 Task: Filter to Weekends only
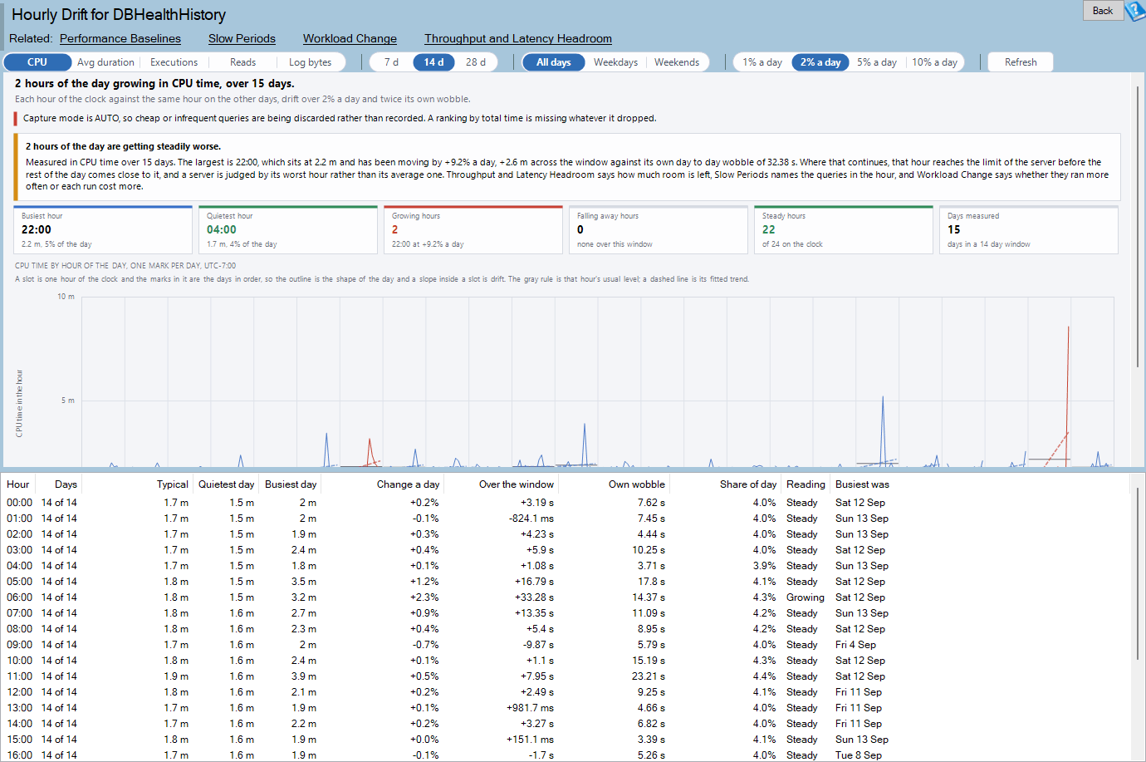677,62
